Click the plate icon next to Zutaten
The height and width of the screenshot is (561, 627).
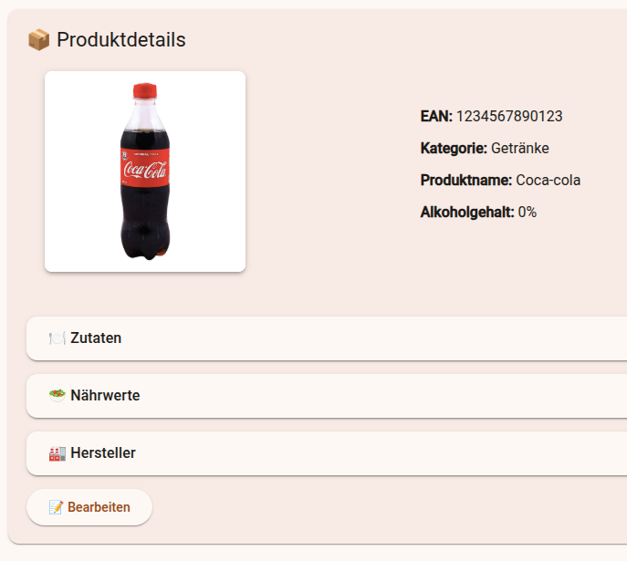click(57, 338)
